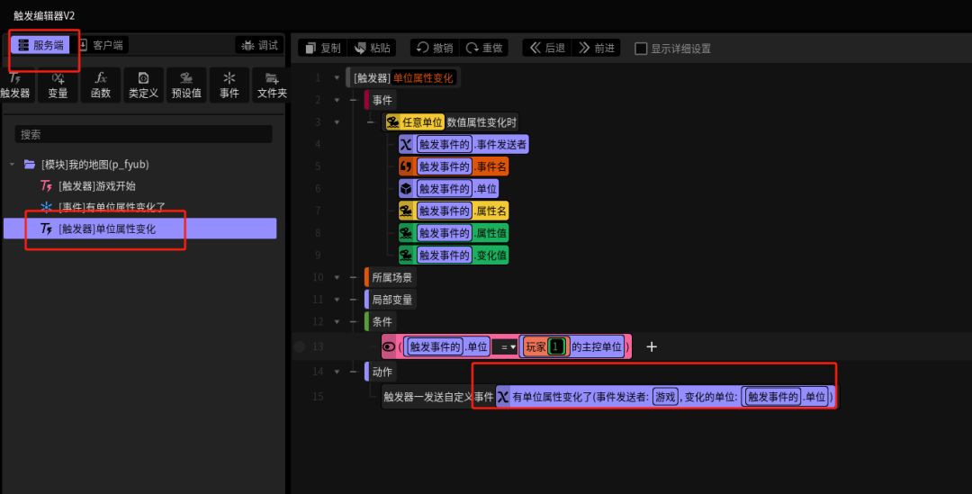Viewport: 972px width, 494px height.
Task: Collapse the 事件 section on line 2
Action: click(337, 100)
